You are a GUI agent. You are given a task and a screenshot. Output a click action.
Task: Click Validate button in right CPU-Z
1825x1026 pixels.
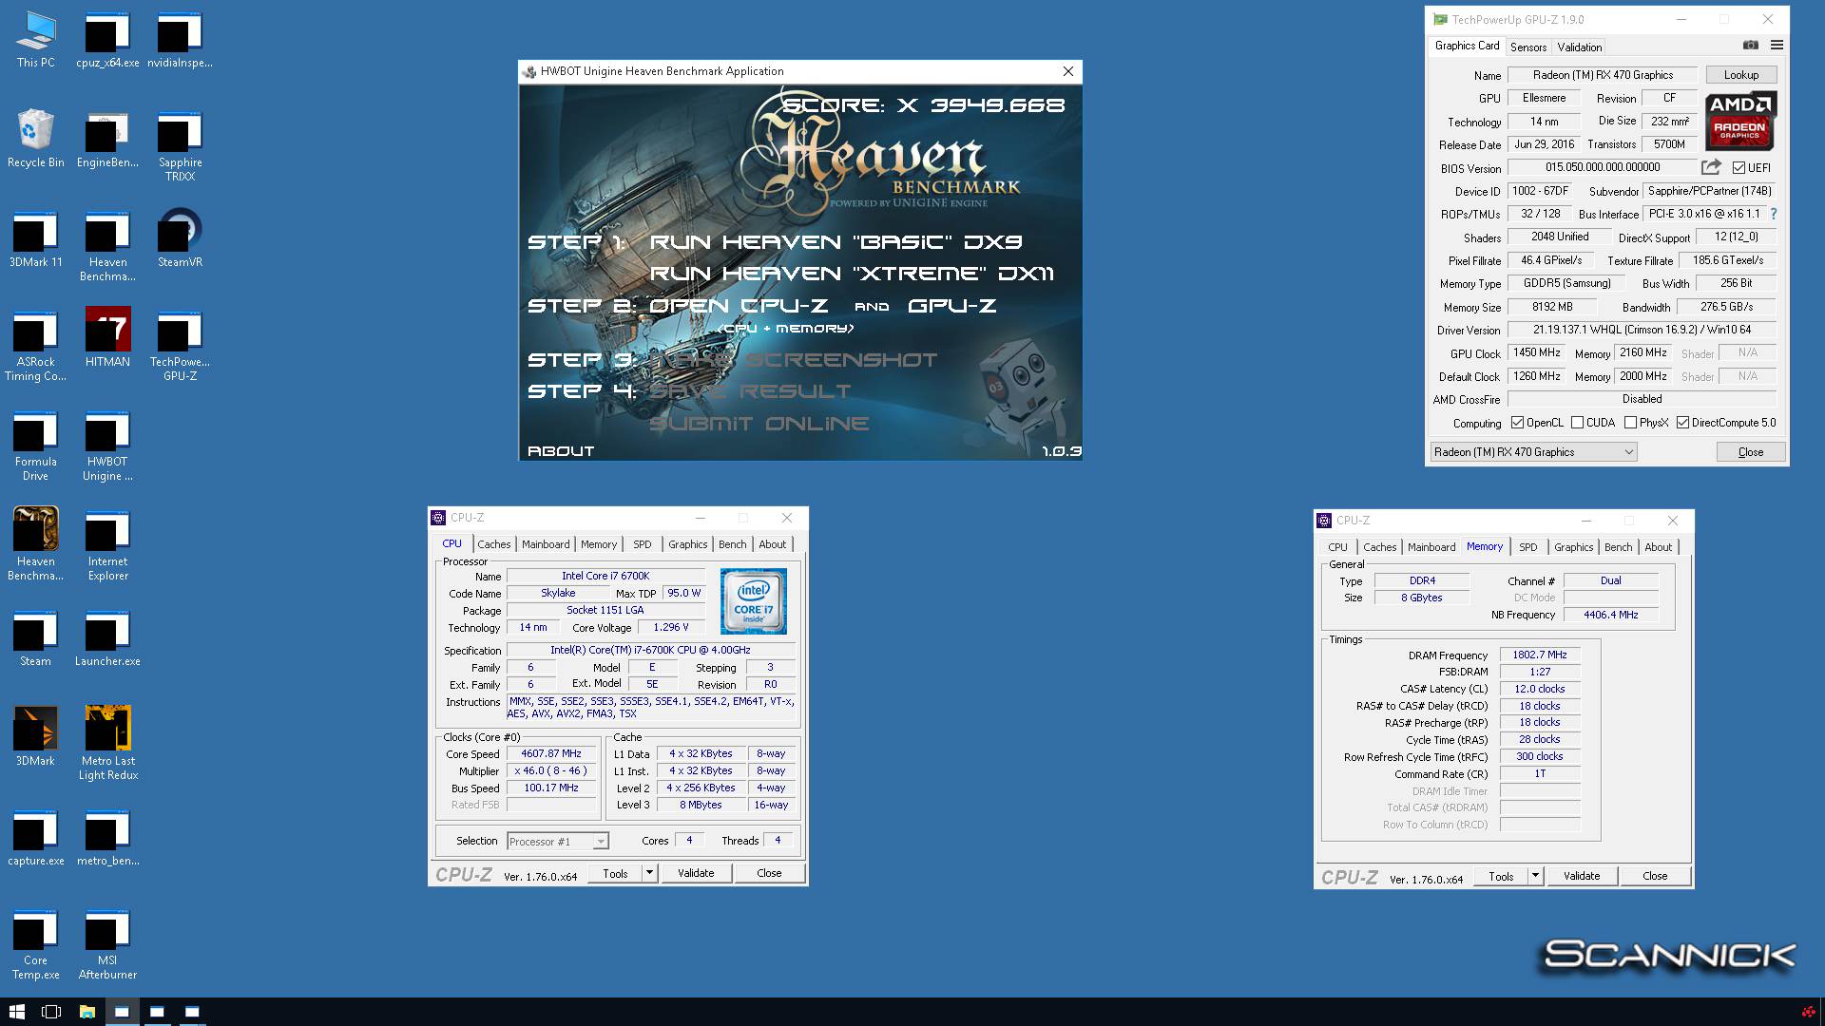pos(1582,876)
